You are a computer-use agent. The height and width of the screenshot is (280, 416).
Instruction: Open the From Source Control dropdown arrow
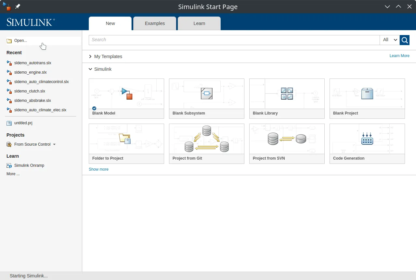pyautogui.click(x=54, y=144)
